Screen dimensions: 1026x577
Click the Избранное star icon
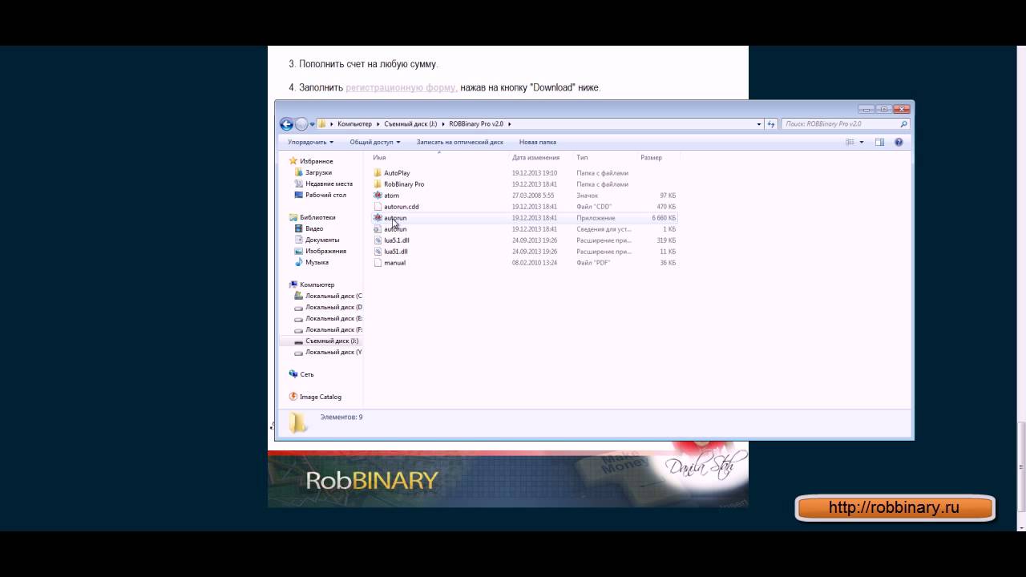point(293,161)
